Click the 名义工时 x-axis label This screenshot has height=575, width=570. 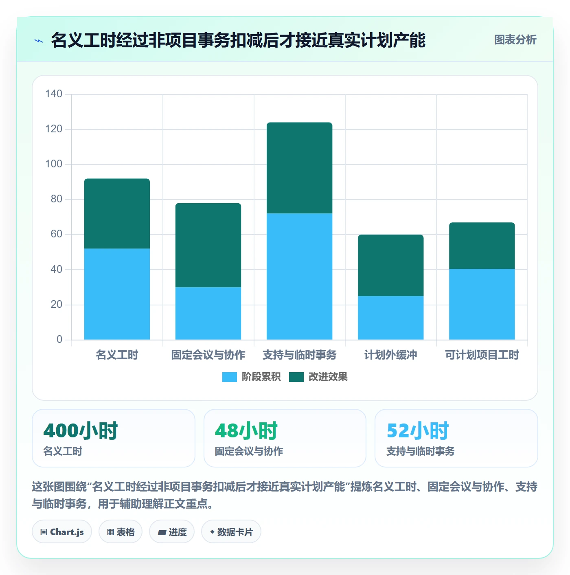point(117,355)
